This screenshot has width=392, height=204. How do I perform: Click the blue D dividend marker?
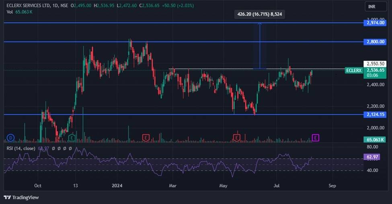[x=10, y=138]
